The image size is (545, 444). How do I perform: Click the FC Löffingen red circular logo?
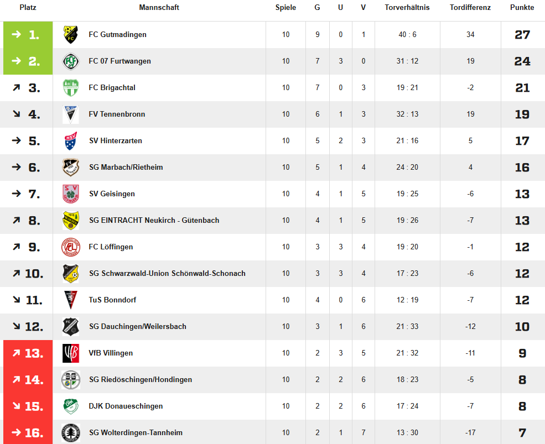[x=70, y=247]
